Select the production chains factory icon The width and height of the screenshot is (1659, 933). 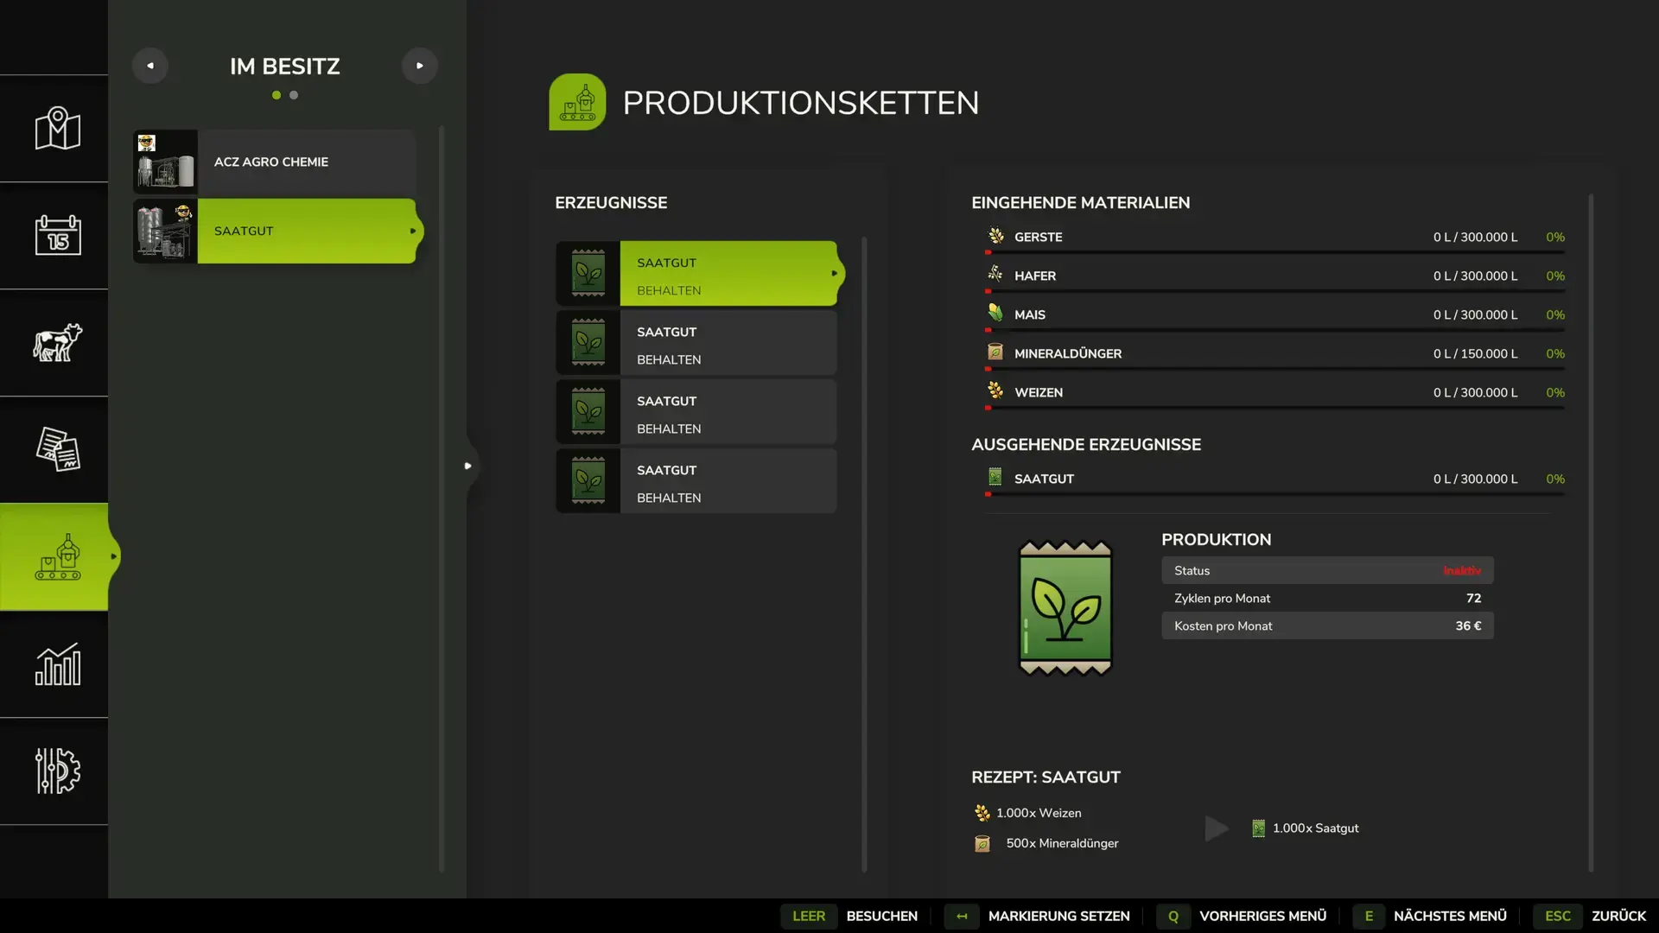coord(57,557)
